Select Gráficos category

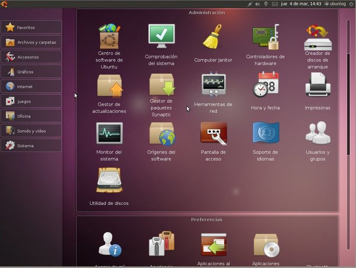tap(31, 71)
